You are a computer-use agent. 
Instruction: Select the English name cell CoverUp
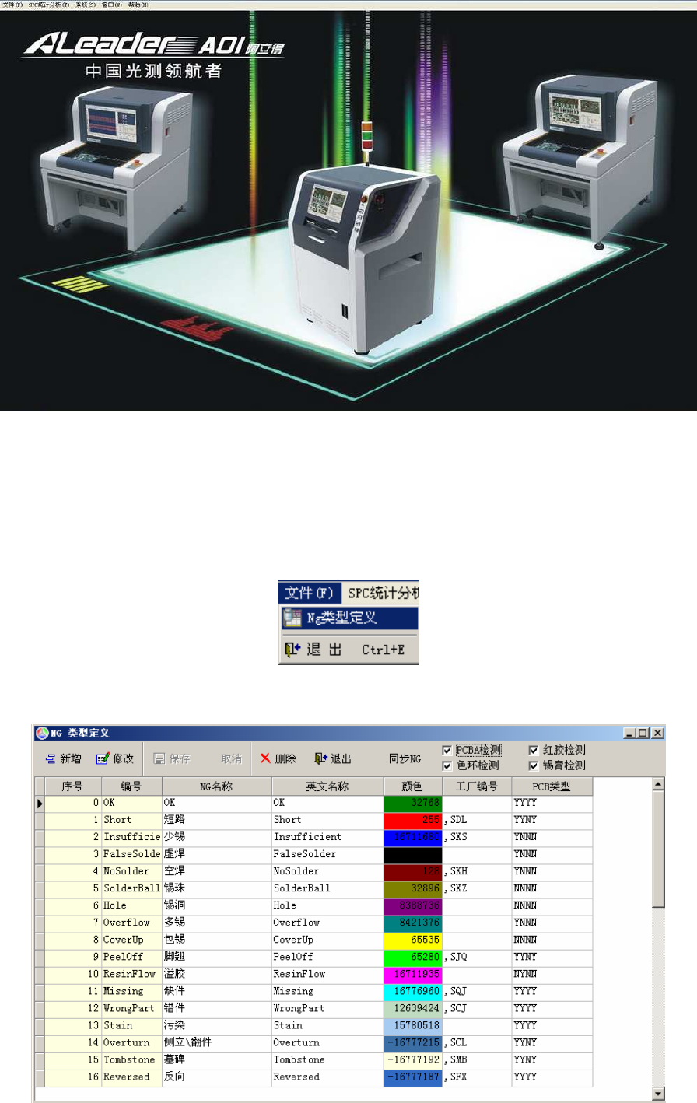point(327,940)
